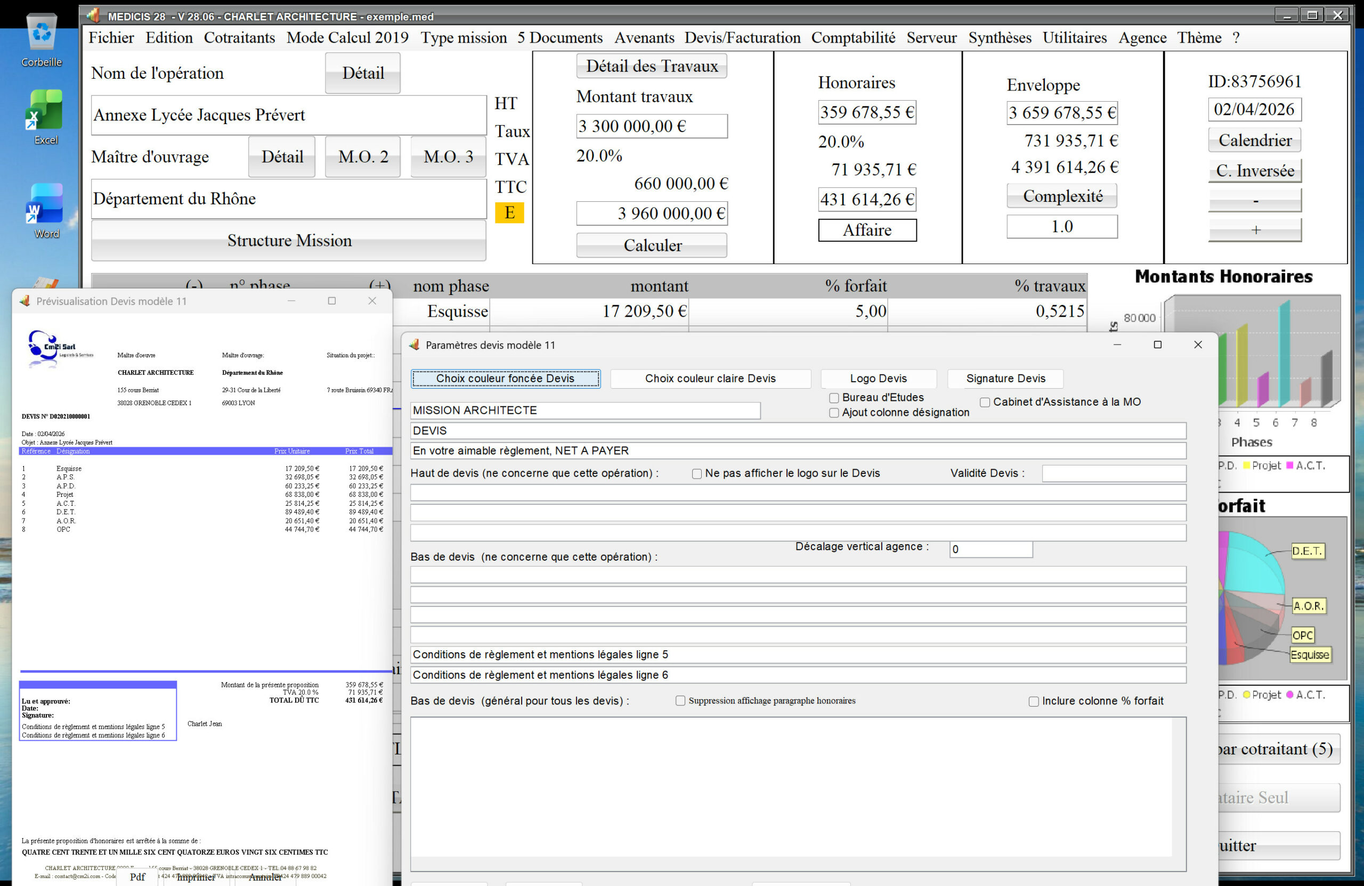The height and width of the screenshot is (886, 1364).
Task: Click the Conditions de règlement ligne 5 field
Action: point(798,654)
